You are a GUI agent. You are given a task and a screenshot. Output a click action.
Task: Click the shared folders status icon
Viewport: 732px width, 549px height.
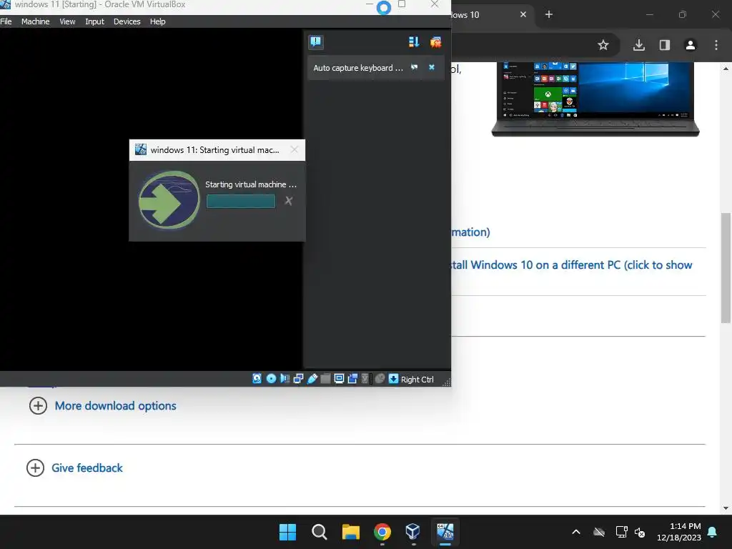click(x=325, y=379)
